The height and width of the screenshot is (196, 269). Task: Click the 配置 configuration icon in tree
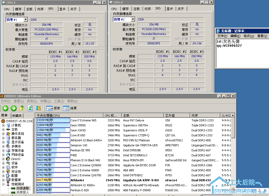(x=8, y=176)
